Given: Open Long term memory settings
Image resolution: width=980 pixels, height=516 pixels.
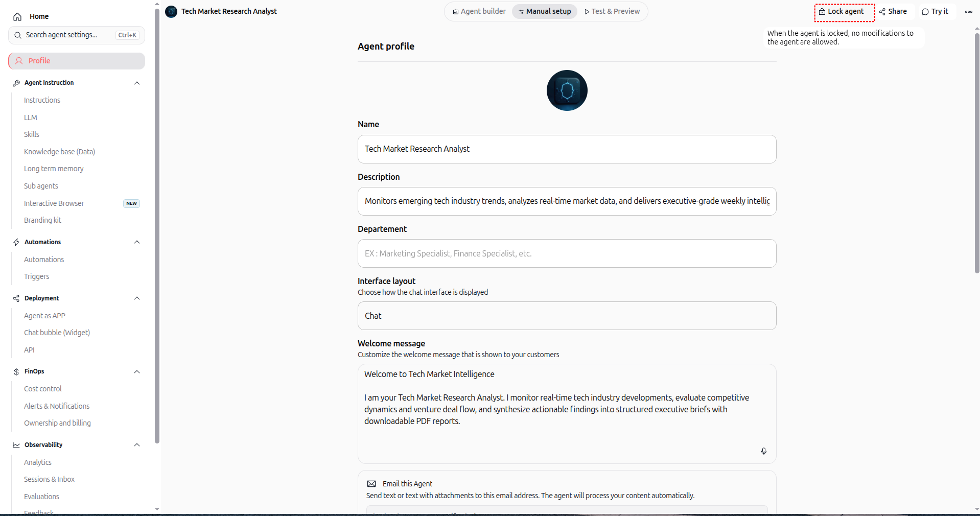Looking at the screenshot, I should tap(54, 169).
